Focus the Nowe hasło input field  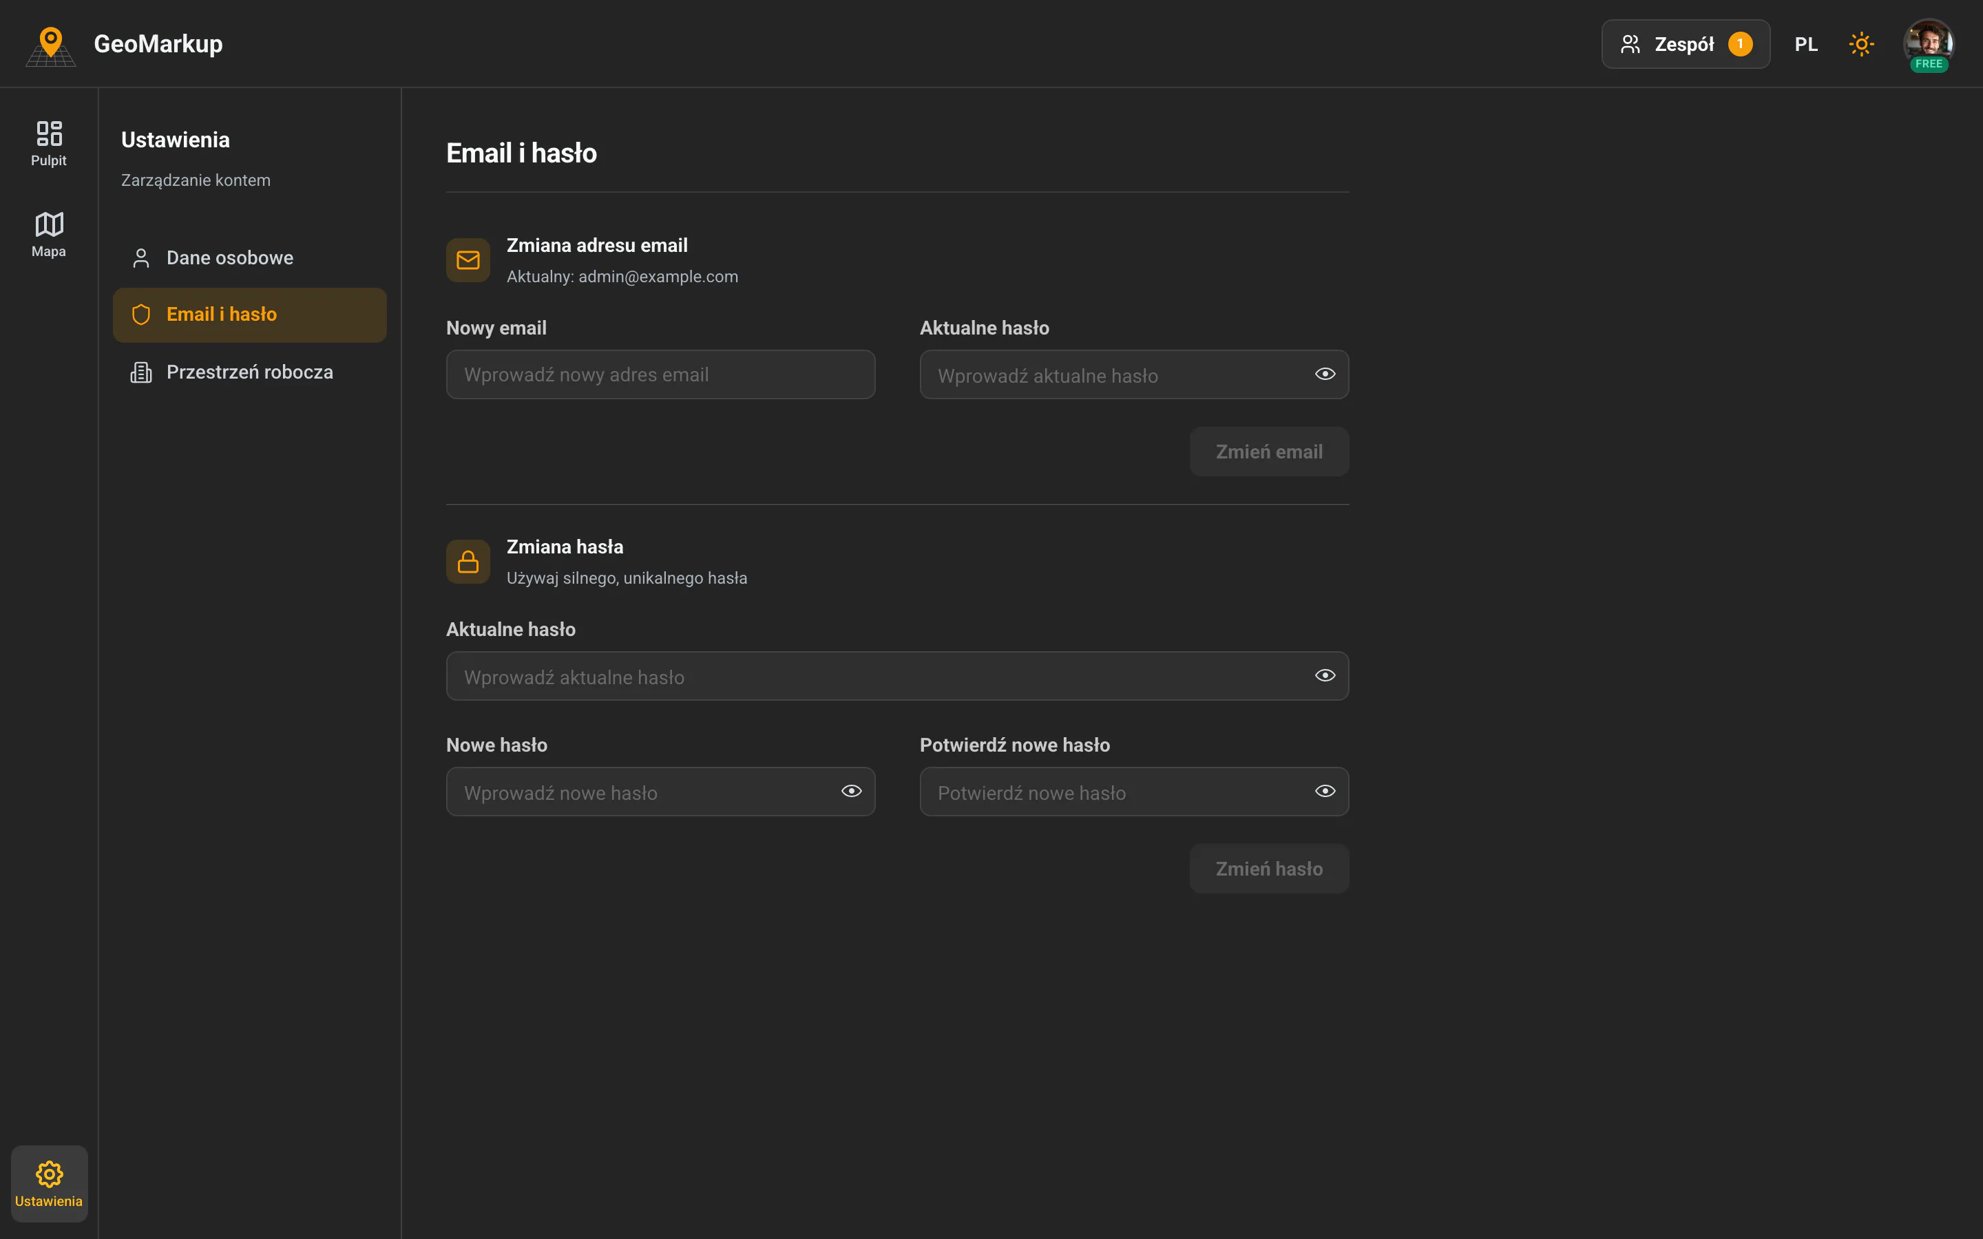[660, 792]
